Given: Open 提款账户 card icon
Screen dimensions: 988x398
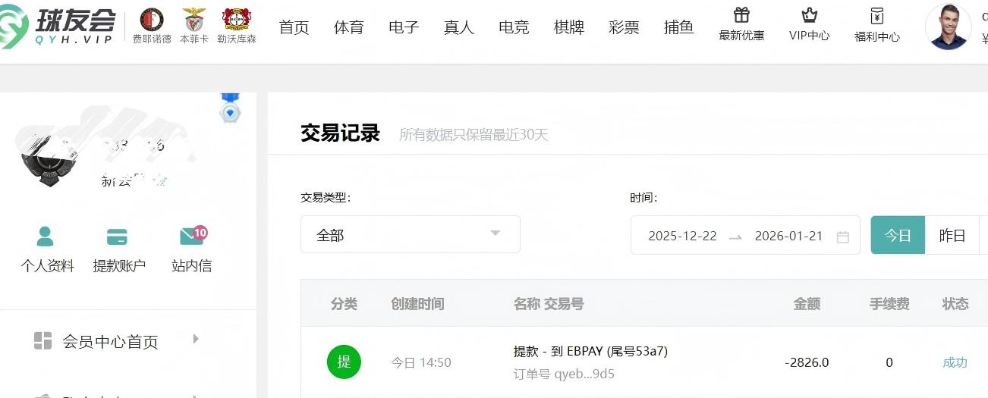Looking at the screenshot, I should click(117, 237).
